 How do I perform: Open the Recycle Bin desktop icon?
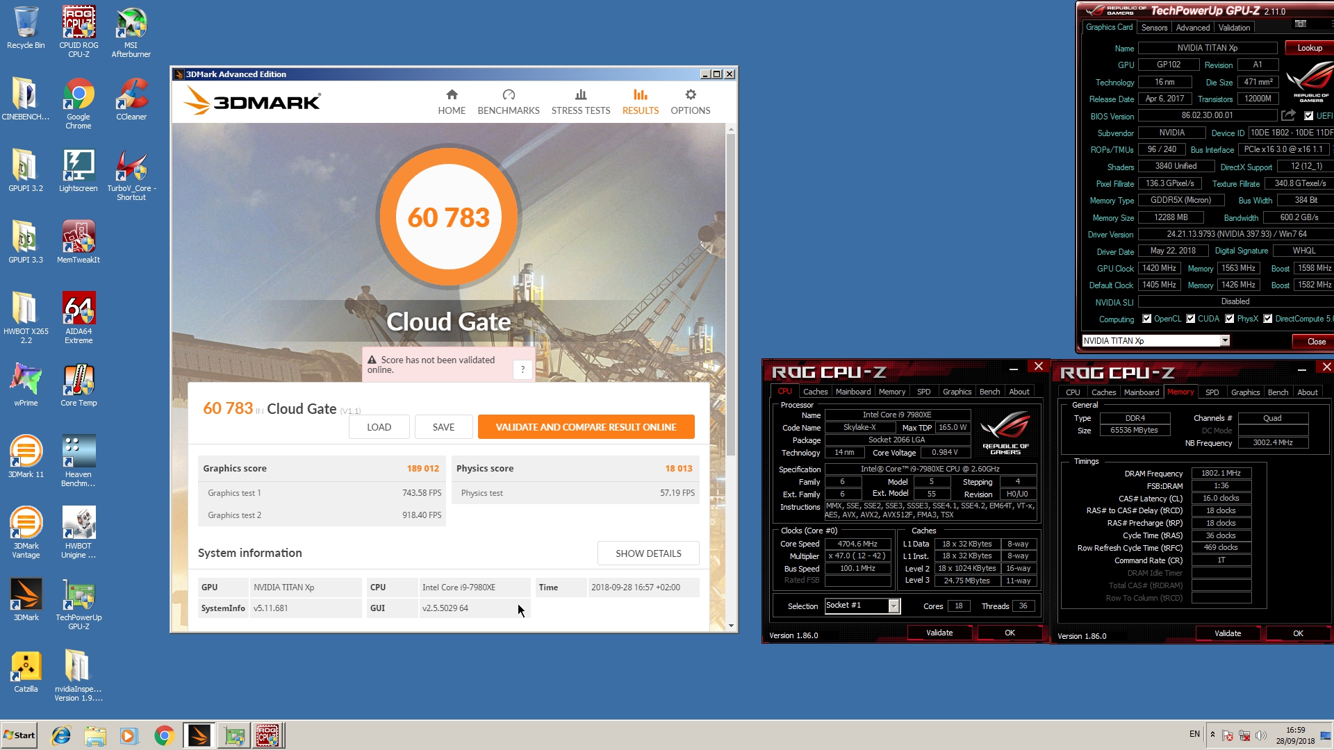tap(26, 28)
